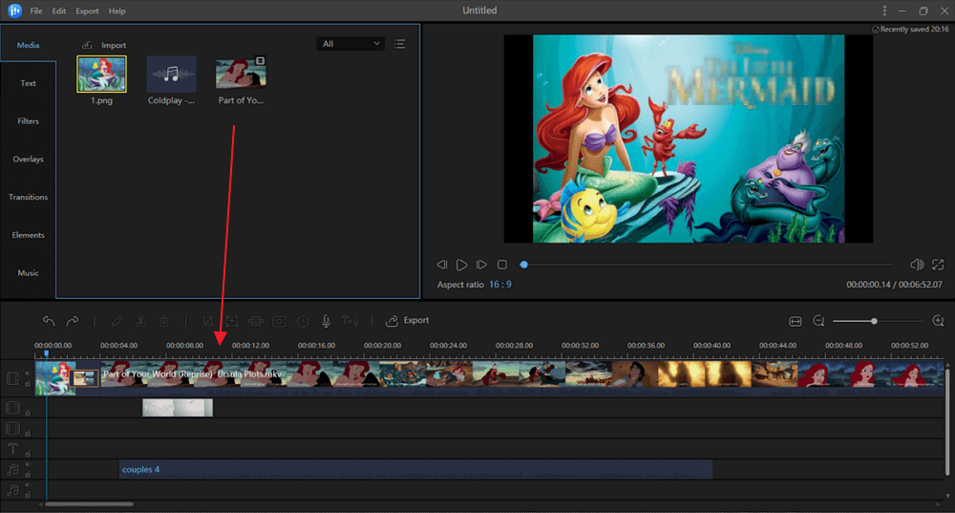Open the media list view options
Screen dimensions: 955x513
coord(400,44)
